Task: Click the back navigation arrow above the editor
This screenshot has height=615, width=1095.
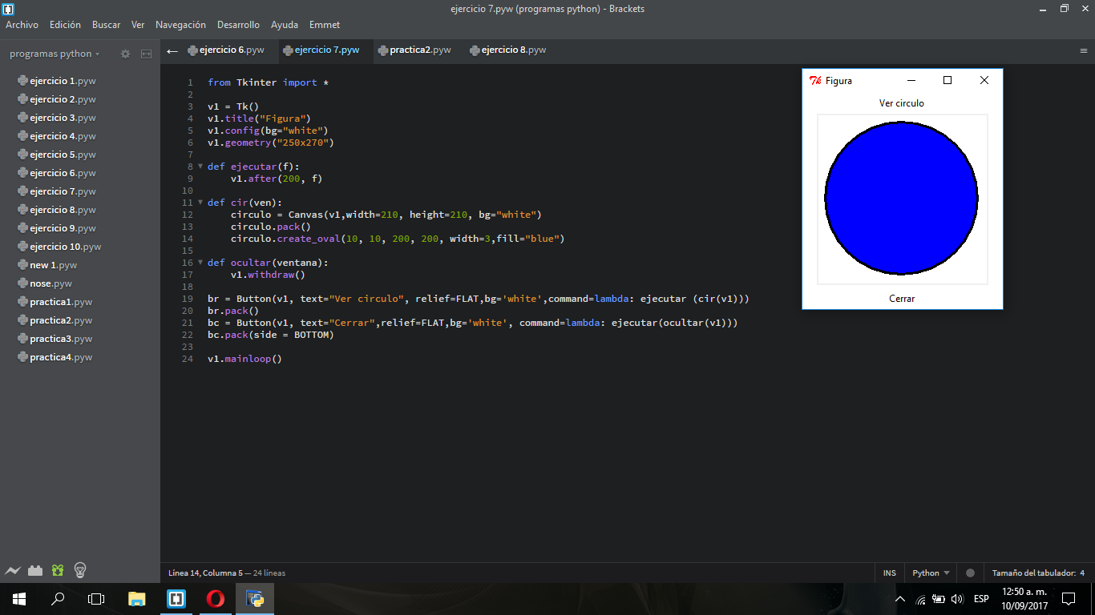Action: 172,50
